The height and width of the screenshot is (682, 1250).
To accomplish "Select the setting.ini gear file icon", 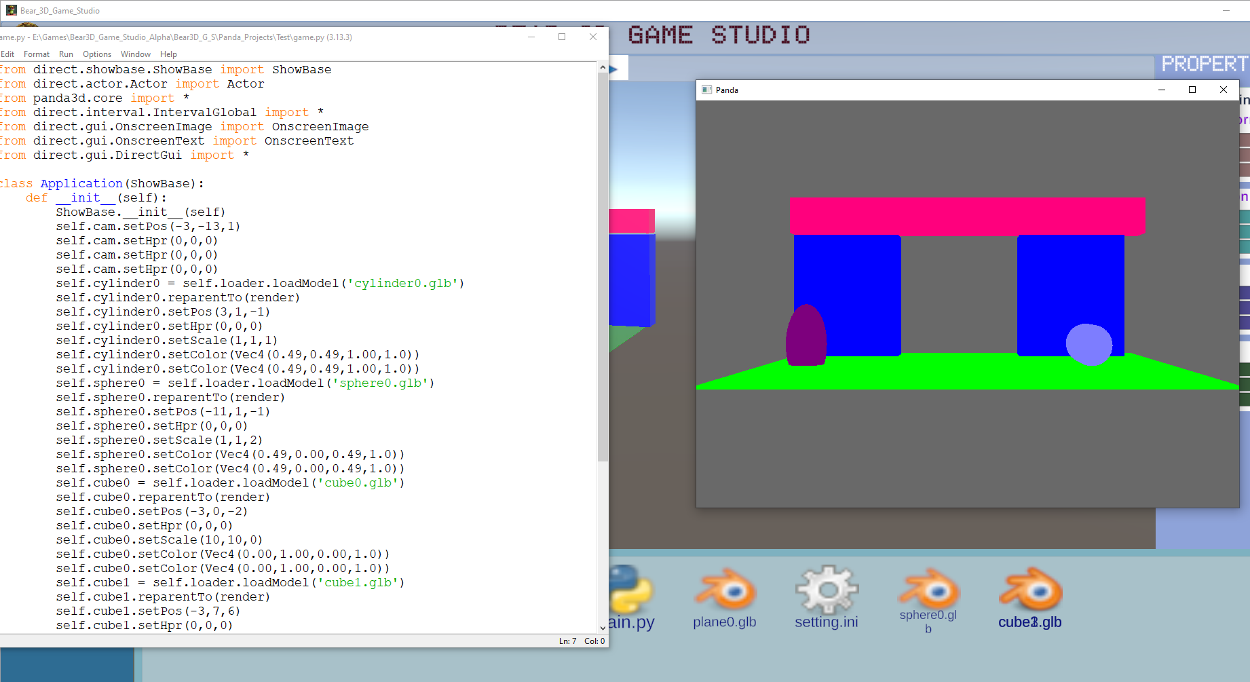I will coord(827,589).
